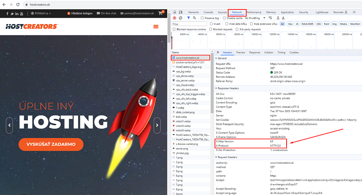Switch to the Sources tab
362x195 pixels.
[222, 12]
